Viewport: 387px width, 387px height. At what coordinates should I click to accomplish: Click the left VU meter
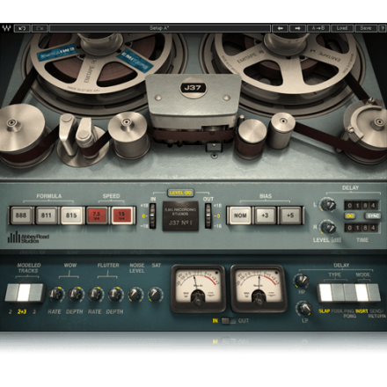tap(198, 288)
